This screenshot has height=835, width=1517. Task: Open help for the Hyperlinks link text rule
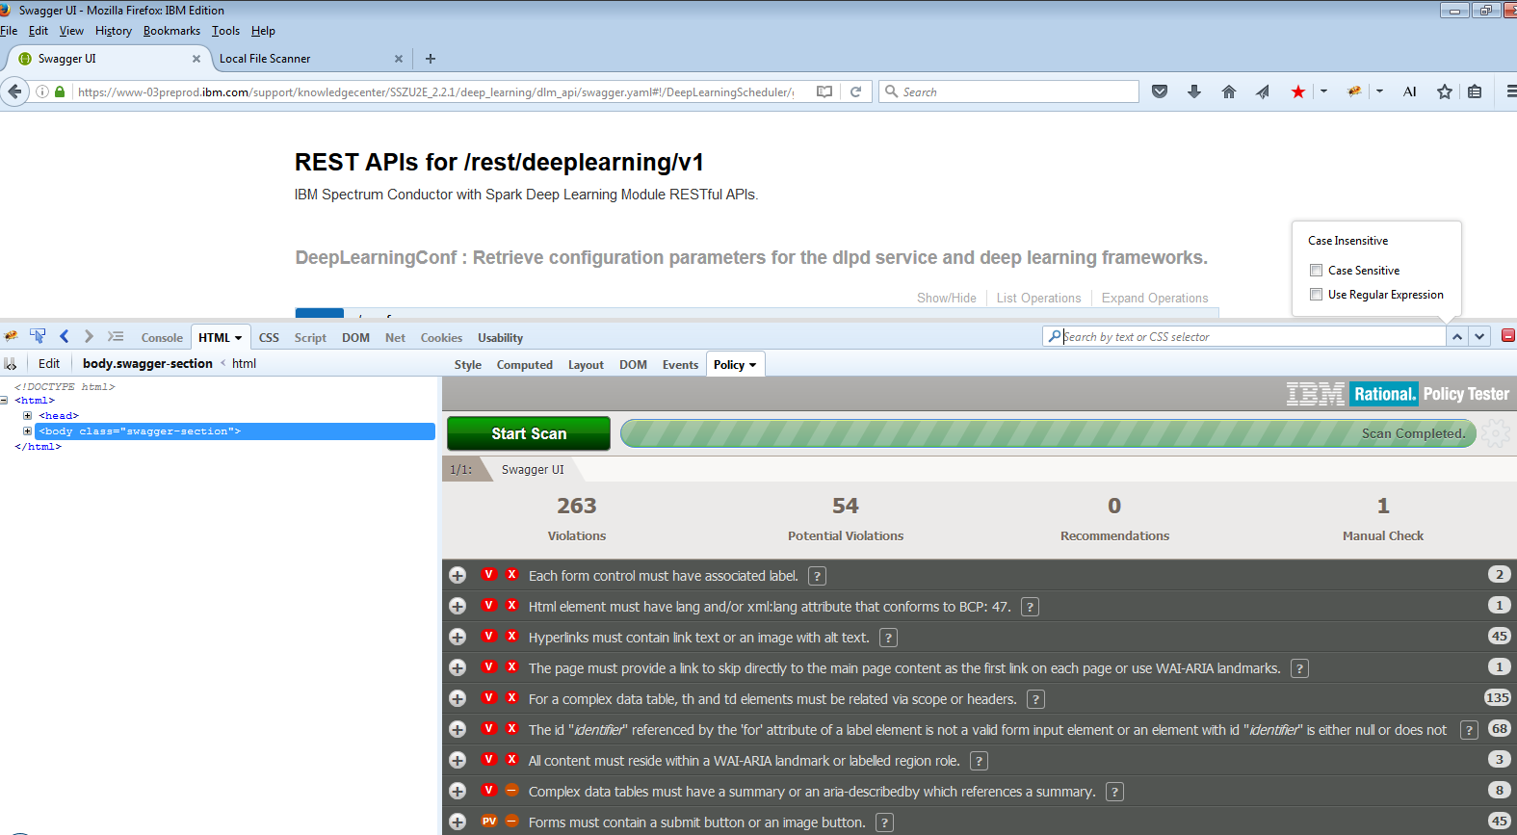pyautogui.click(x=888, y=638)
